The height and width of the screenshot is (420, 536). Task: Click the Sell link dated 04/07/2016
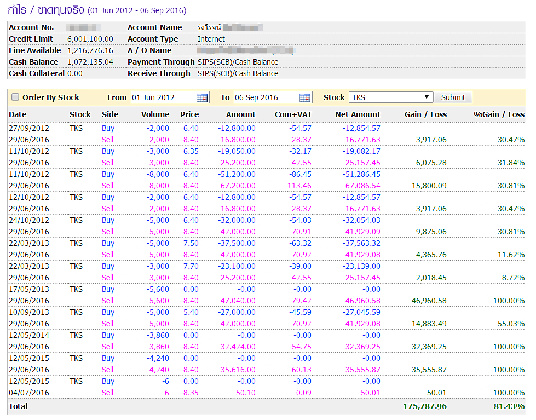(107, 393)
